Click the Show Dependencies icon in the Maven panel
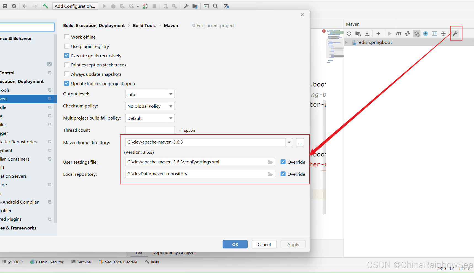 coord(435,34)
